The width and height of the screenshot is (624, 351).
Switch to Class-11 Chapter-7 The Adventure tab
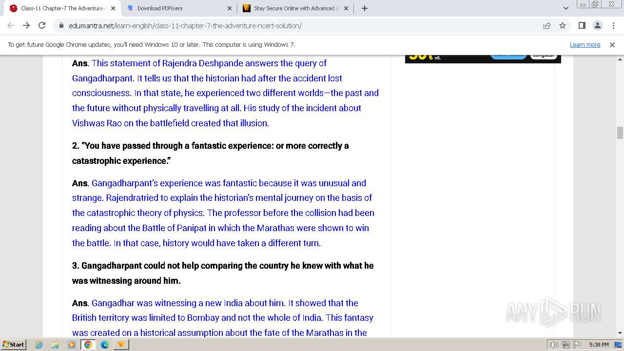coord(63,8)
